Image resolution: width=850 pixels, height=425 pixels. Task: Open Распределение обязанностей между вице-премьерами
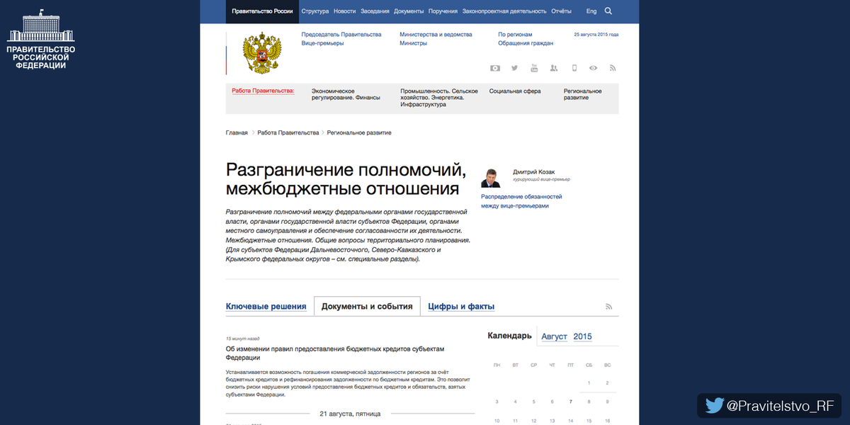tap(521, 200)
